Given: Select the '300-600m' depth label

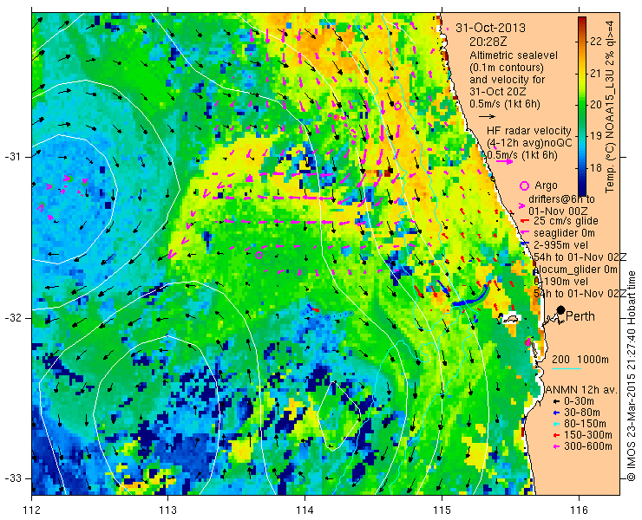Looking at the screenshot, I should coord(588,446).
